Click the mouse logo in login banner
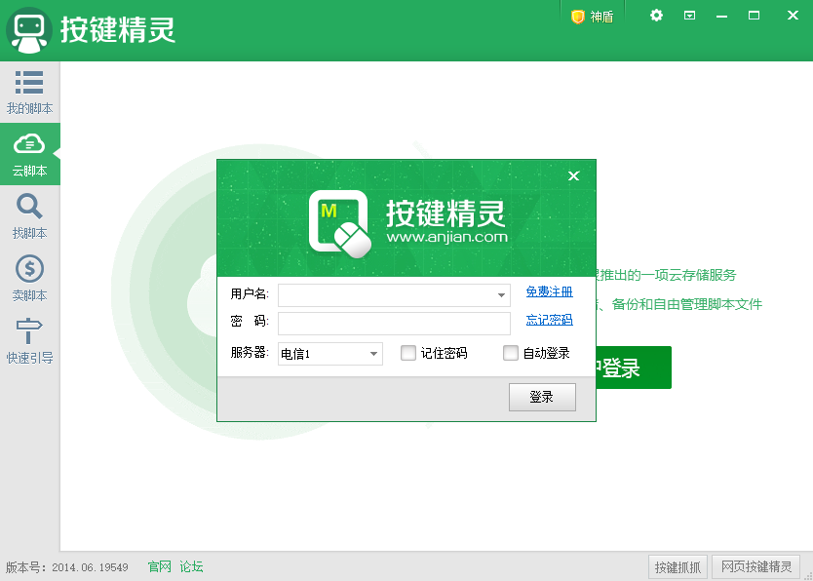Screen dimensions: 813x581 (339, 223)
